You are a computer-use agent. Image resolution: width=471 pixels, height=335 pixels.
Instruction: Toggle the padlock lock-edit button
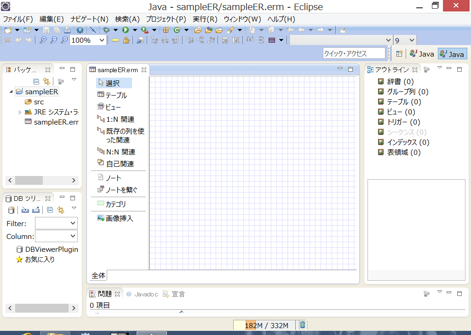[x=126, y=40]
